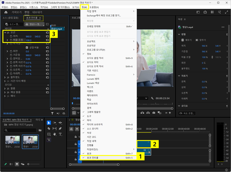Screen dimensions: 231x172
Task: Reset the 위치 parameter in Effect Controls
Action: pos(47,36)
